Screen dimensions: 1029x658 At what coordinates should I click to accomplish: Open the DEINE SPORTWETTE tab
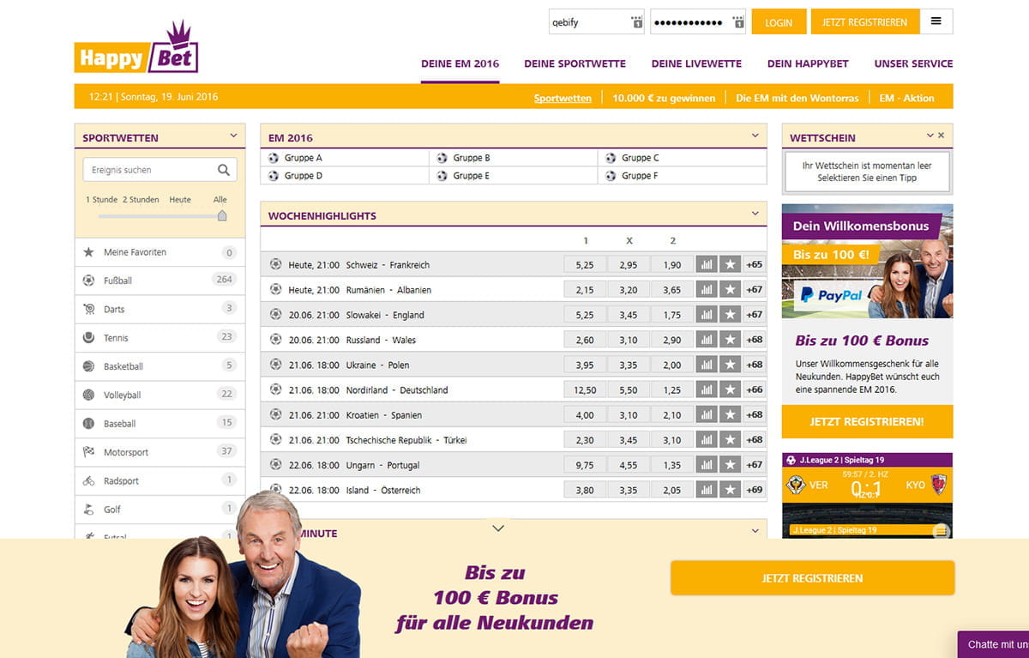tap(575, 63)
